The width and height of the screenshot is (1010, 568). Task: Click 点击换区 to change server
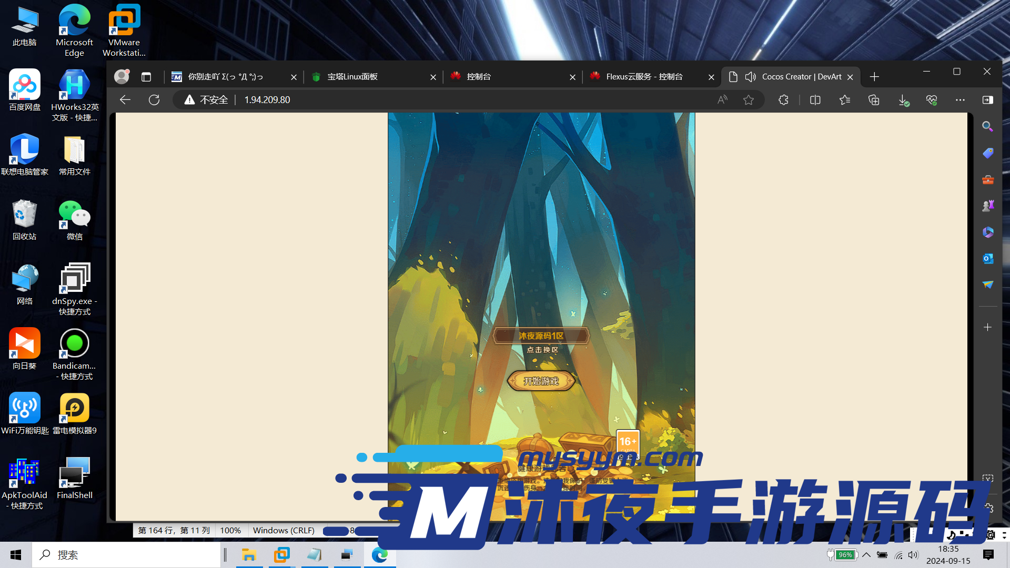click(542, 350)
